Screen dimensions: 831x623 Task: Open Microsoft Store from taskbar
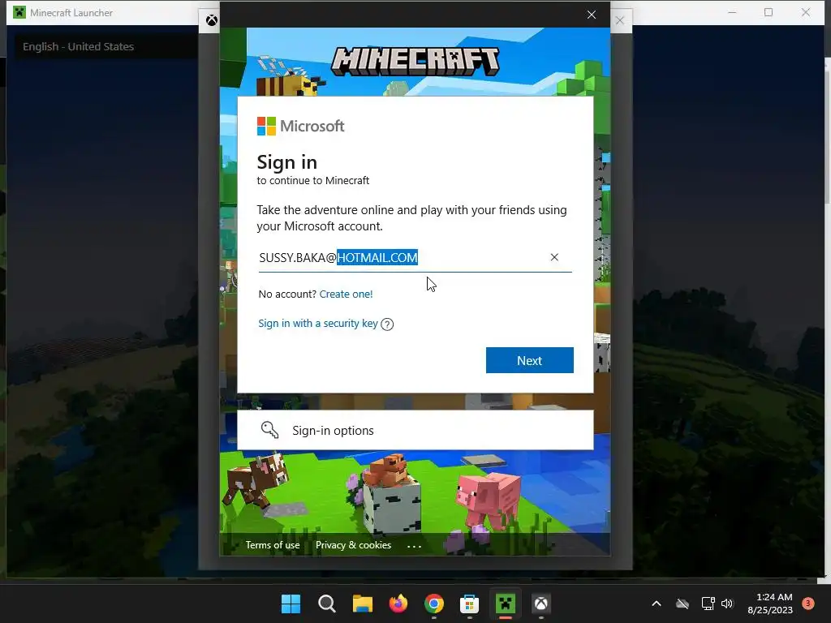pos(470,604)
